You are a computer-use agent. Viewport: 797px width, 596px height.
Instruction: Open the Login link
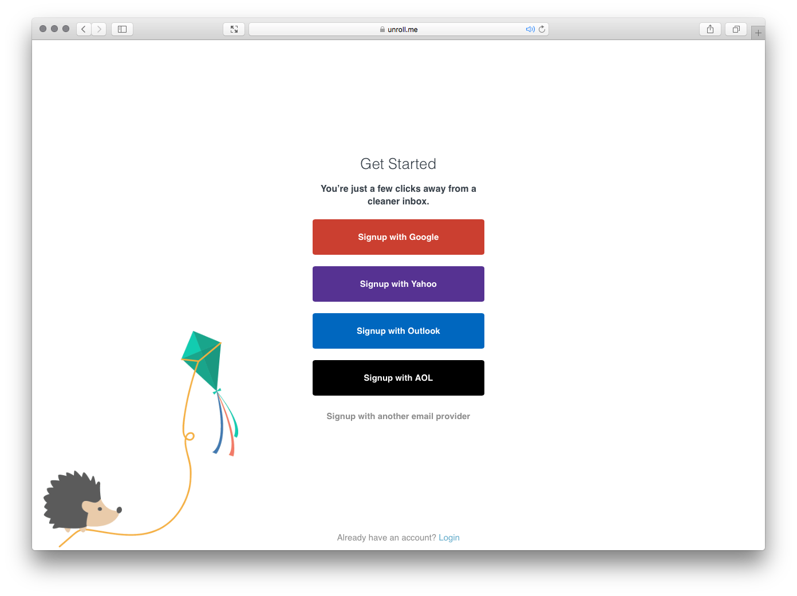(449, 538)
